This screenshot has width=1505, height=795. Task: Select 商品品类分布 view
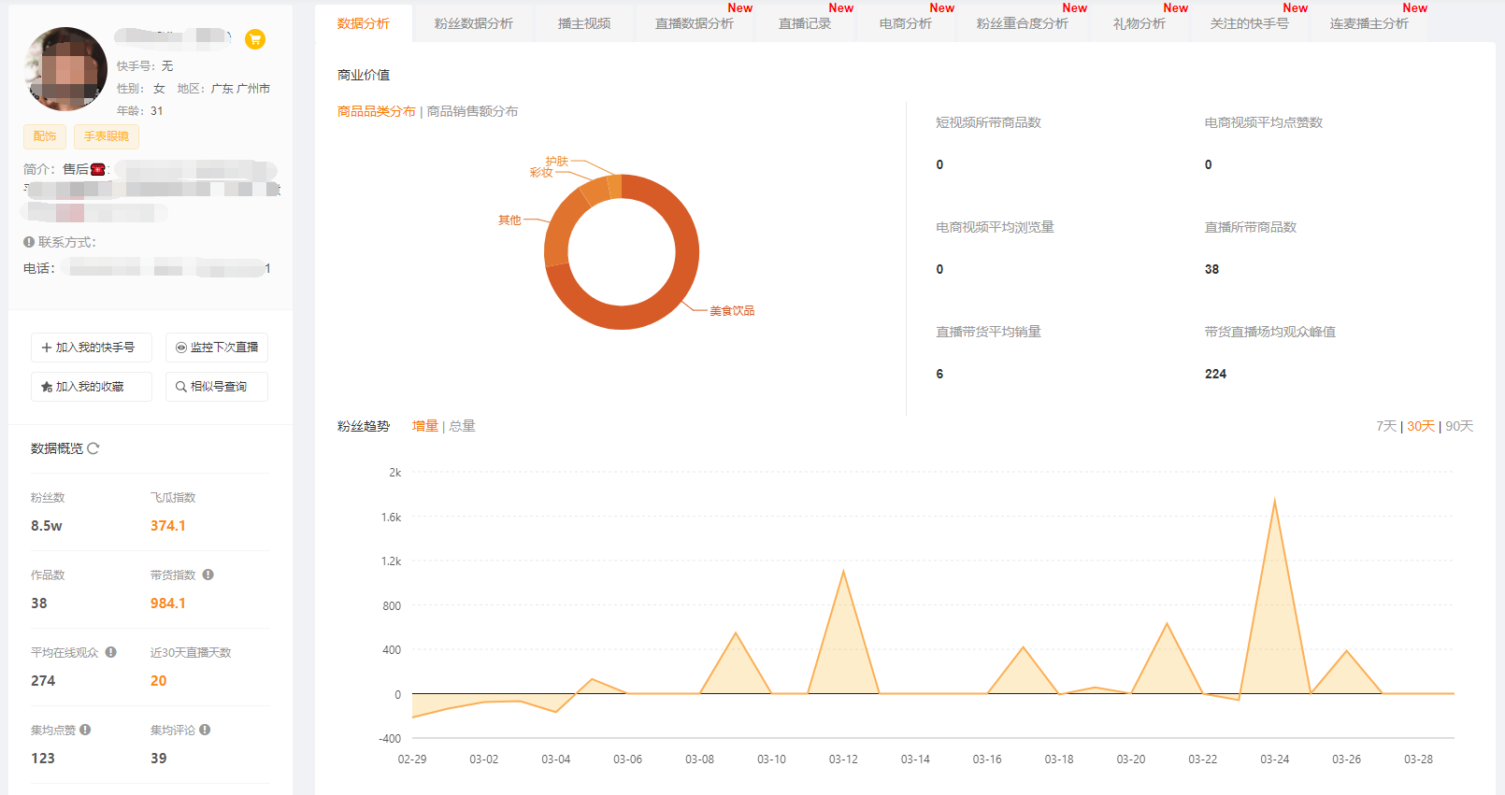(x=377, y=111)
